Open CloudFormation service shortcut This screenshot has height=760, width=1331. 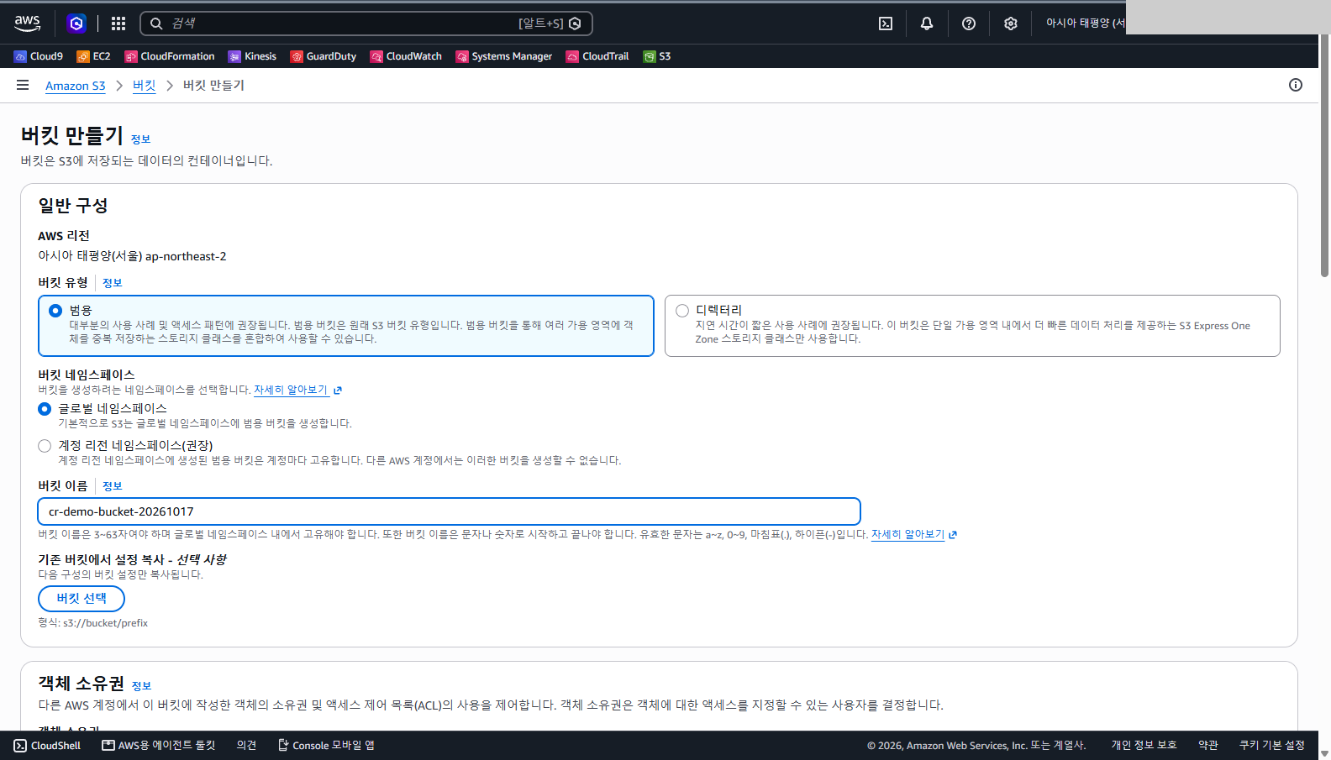[x=170, y=56]
